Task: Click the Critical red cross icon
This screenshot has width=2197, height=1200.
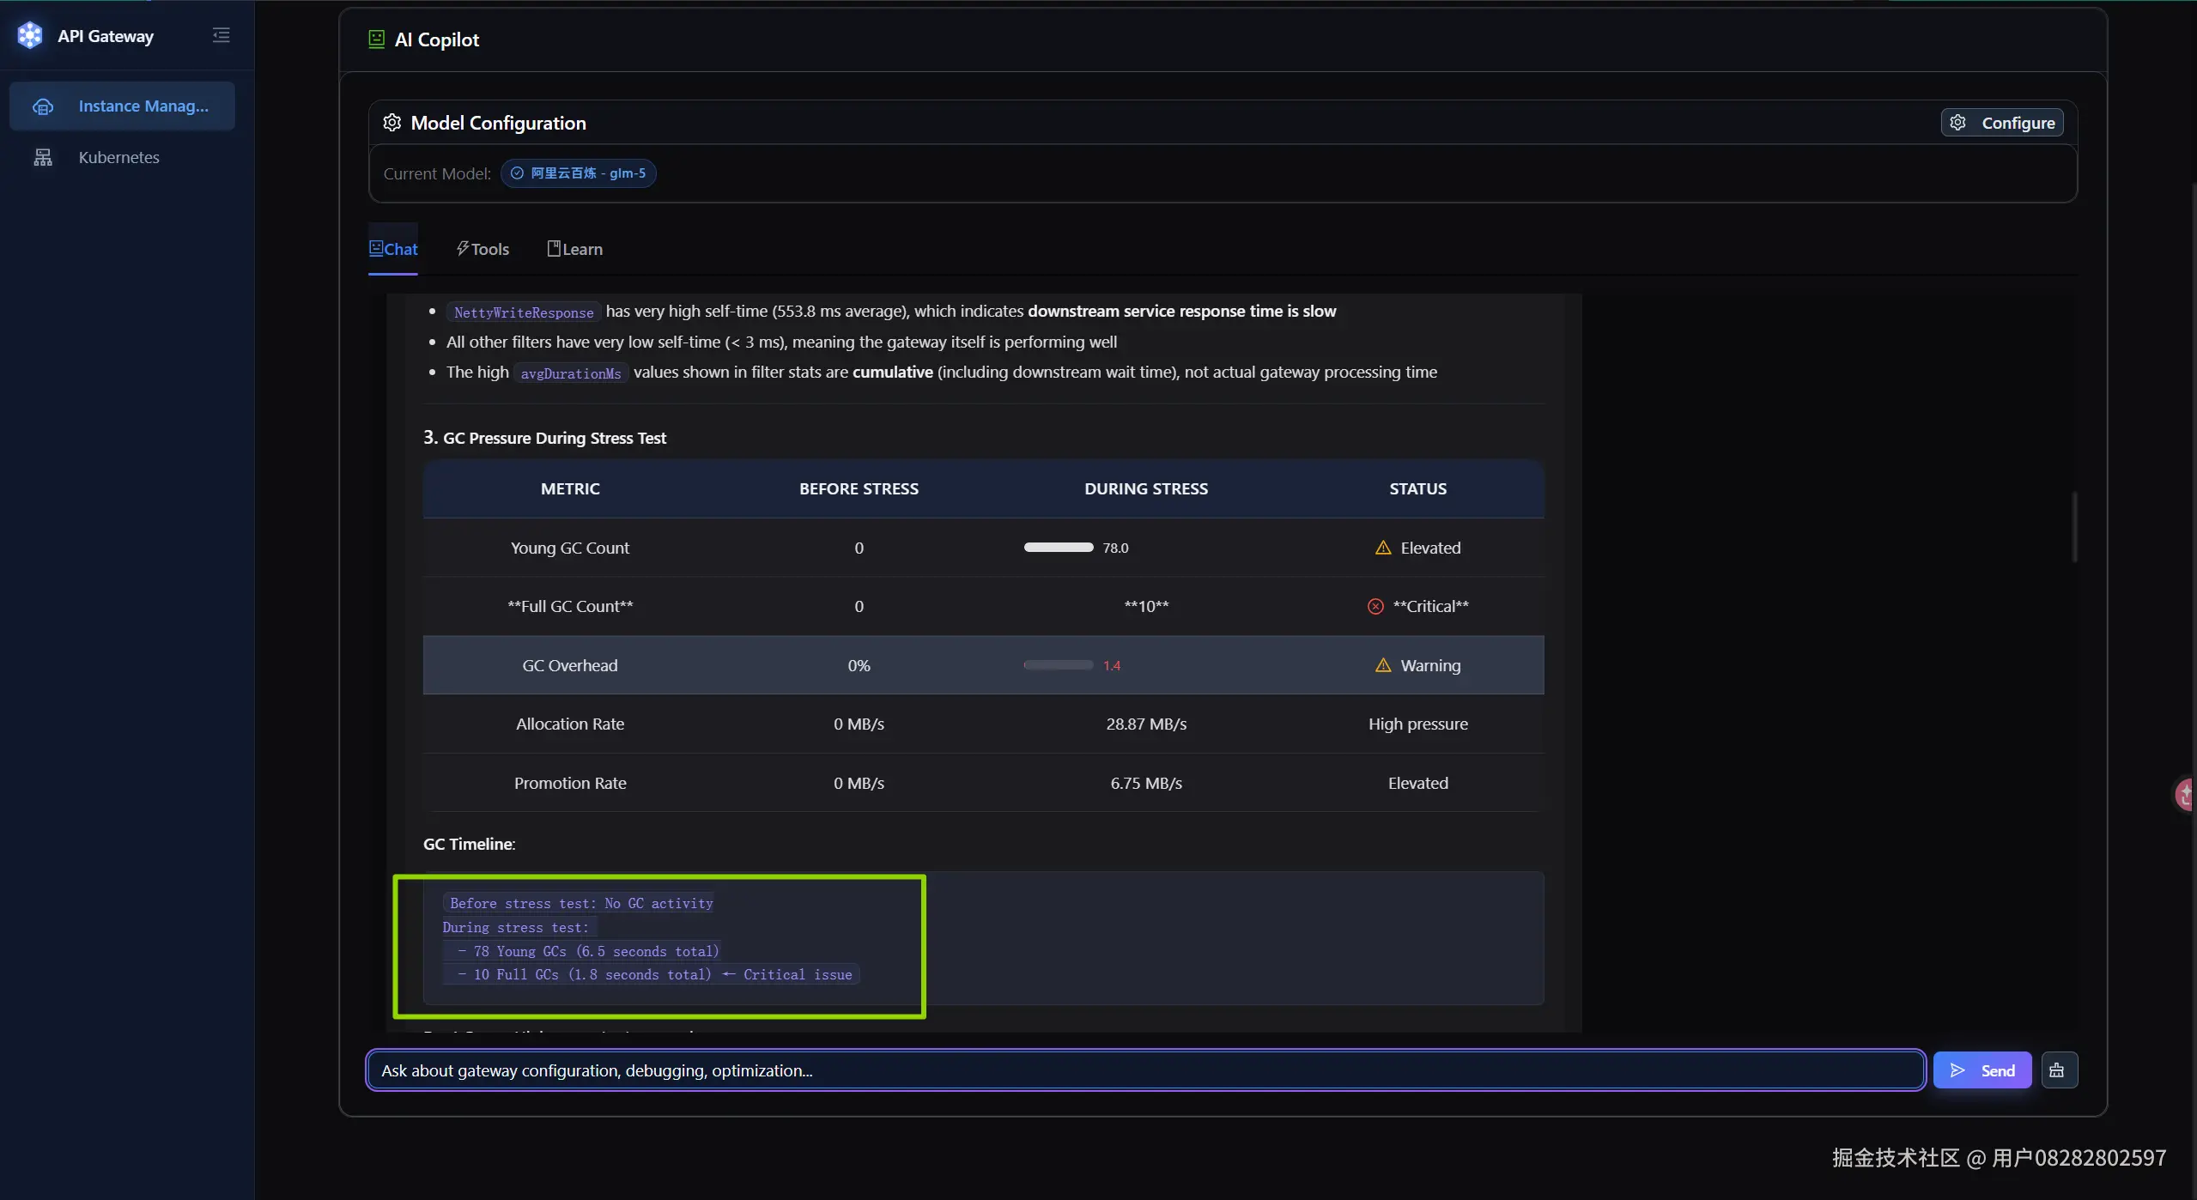Action: click(1375, 607)
